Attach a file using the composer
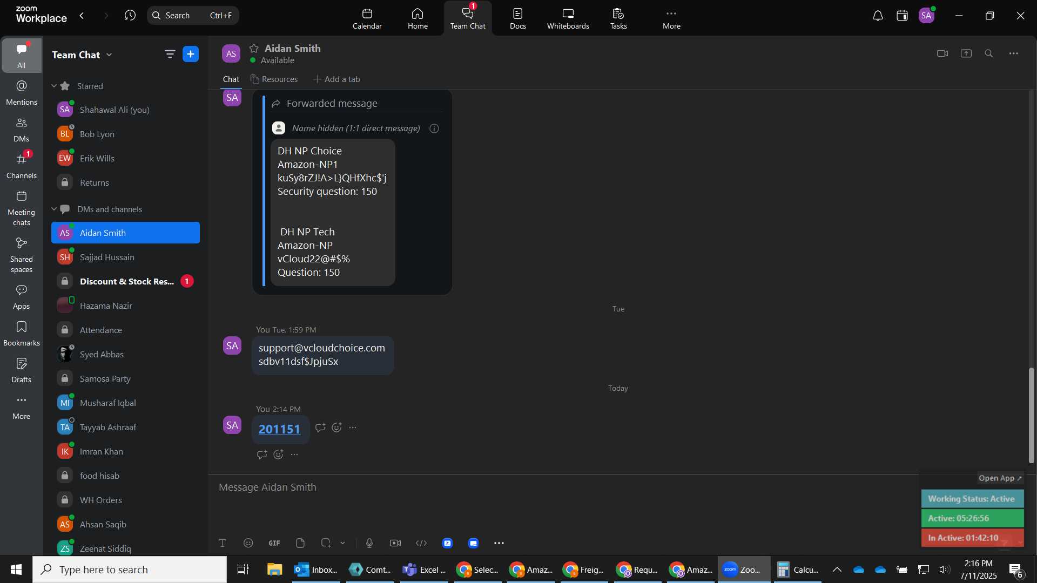The width and height of the screenshot is (1037, 583). tap(300, 543)
